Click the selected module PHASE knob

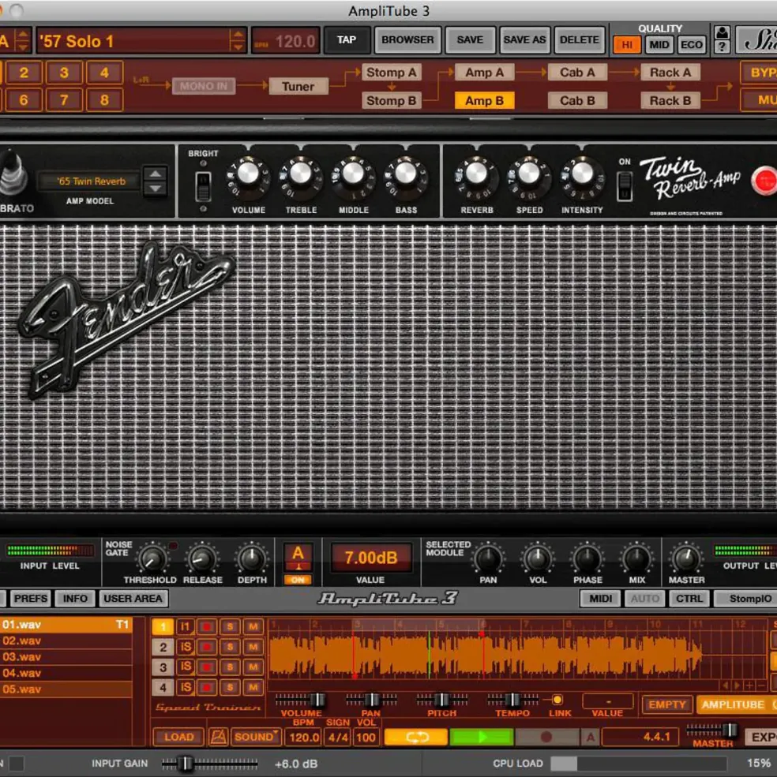tap(587, 559)
